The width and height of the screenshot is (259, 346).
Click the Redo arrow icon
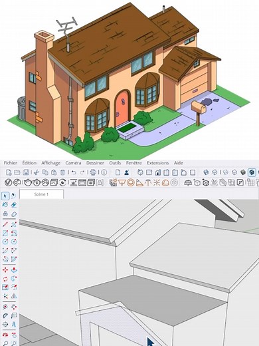point(82,172)
